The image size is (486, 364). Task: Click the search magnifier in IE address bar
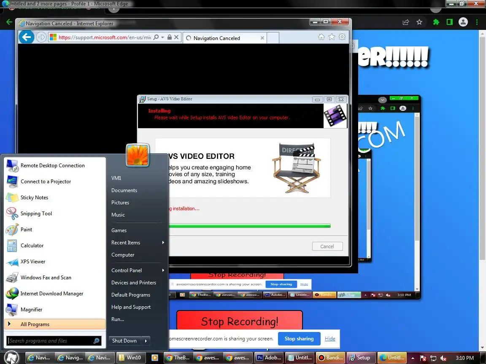click(156, 37)
